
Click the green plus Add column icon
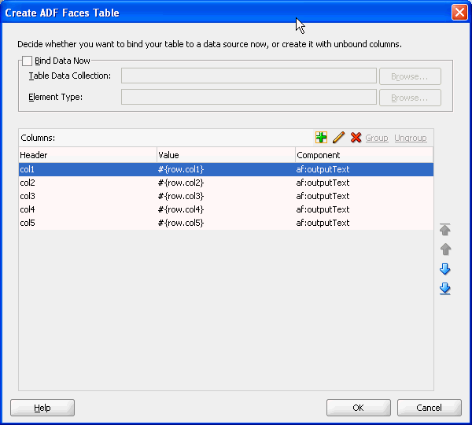click(321, 138)
